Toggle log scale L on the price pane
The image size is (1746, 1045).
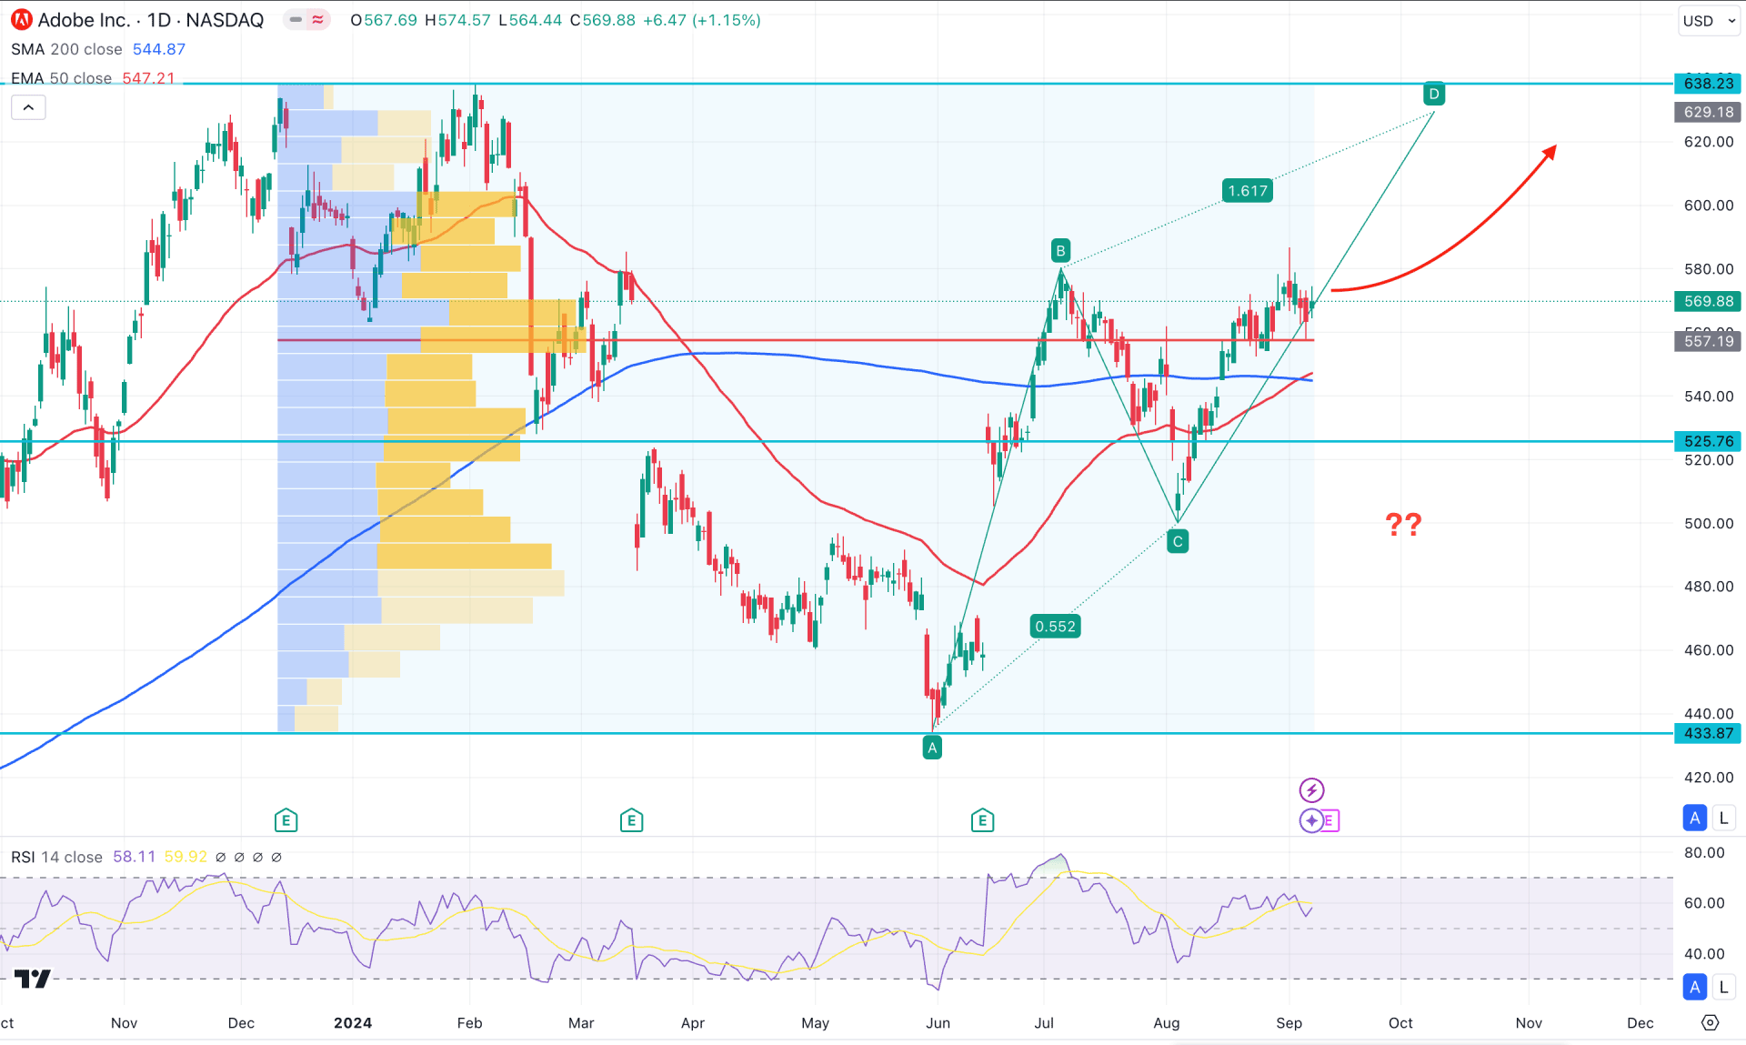coord(1723,818)
